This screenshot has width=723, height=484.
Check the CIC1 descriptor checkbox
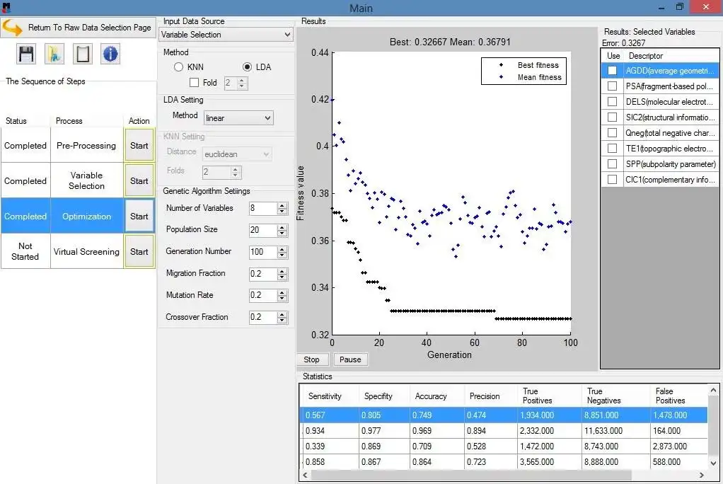click(x=613, y=180)
